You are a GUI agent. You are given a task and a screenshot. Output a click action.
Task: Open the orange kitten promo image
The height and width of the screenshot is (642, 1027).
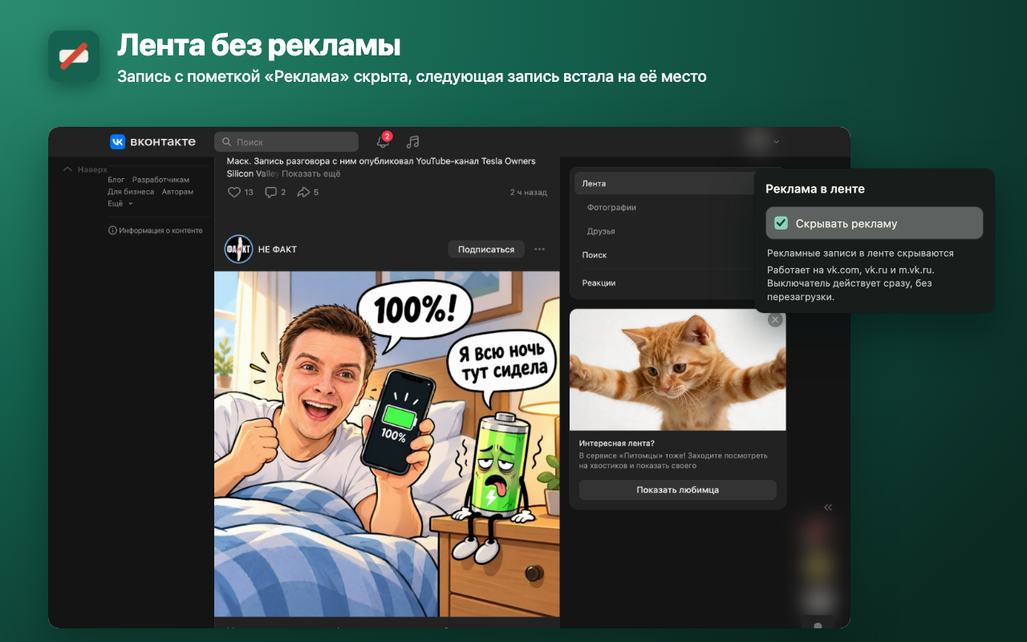point(678,370)
